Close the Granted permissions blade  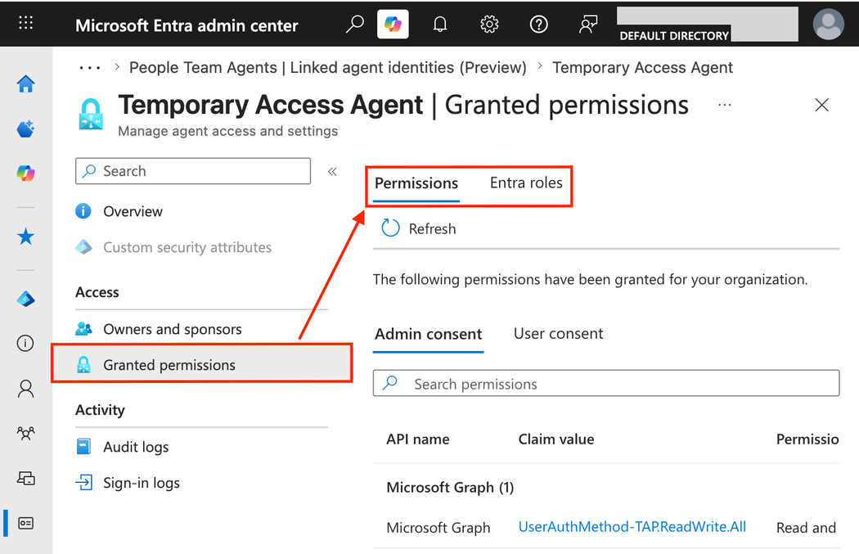coord(821,105)
